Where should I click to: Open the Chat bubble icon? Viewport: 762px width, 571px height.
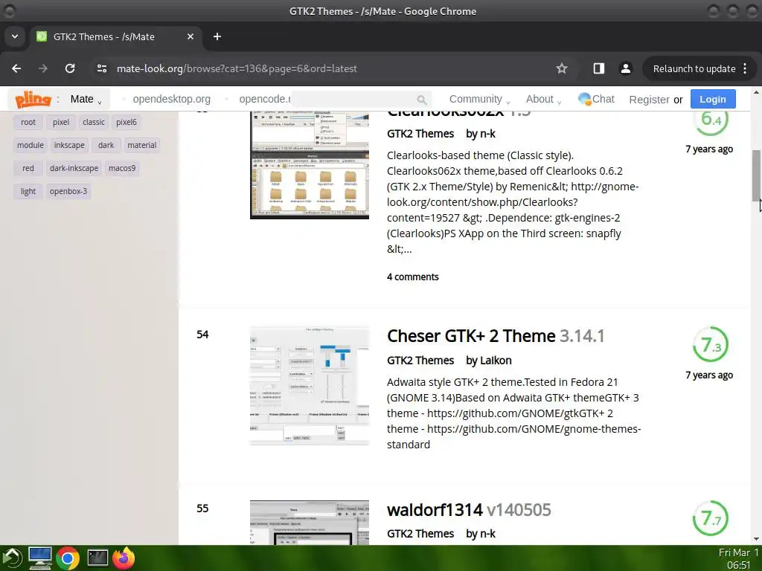coord(584,99)
